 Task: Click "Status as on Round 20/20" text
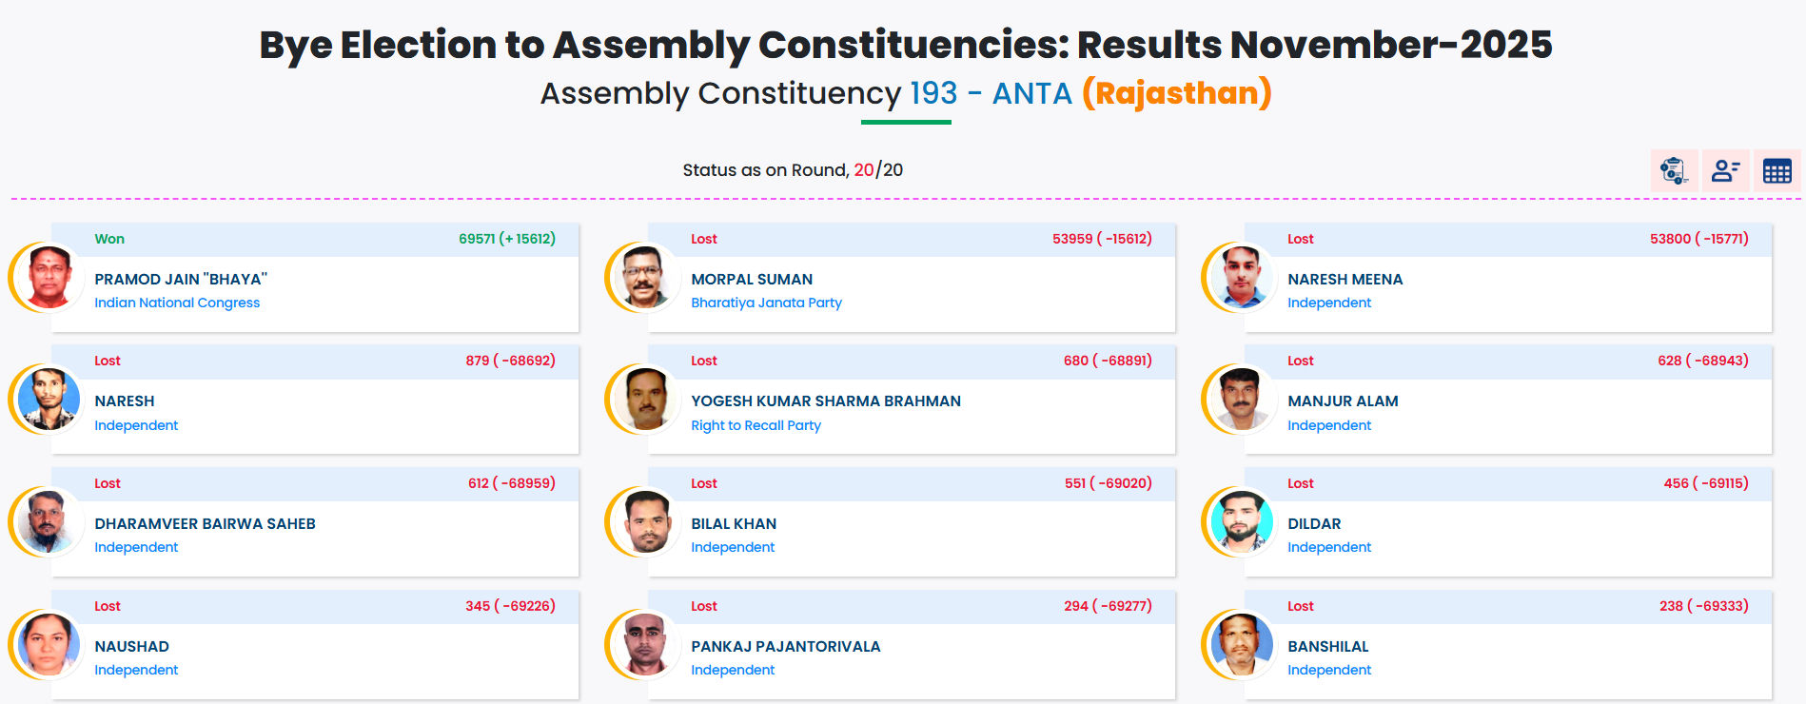click(792, 169)
